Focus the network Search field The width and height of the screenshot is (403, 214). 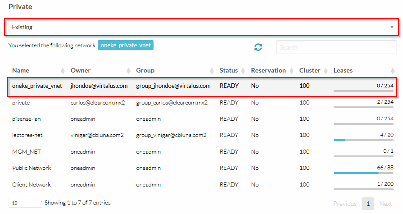336,47
